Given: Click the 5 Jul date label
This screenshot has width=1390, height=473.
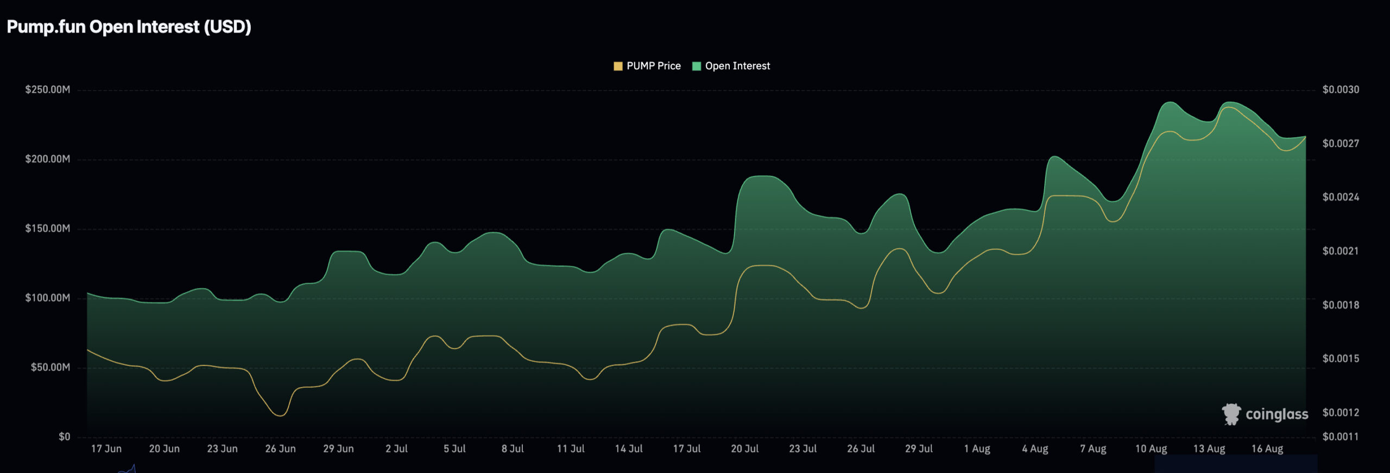Looking at the screenshot, I should tap(455, 449).
